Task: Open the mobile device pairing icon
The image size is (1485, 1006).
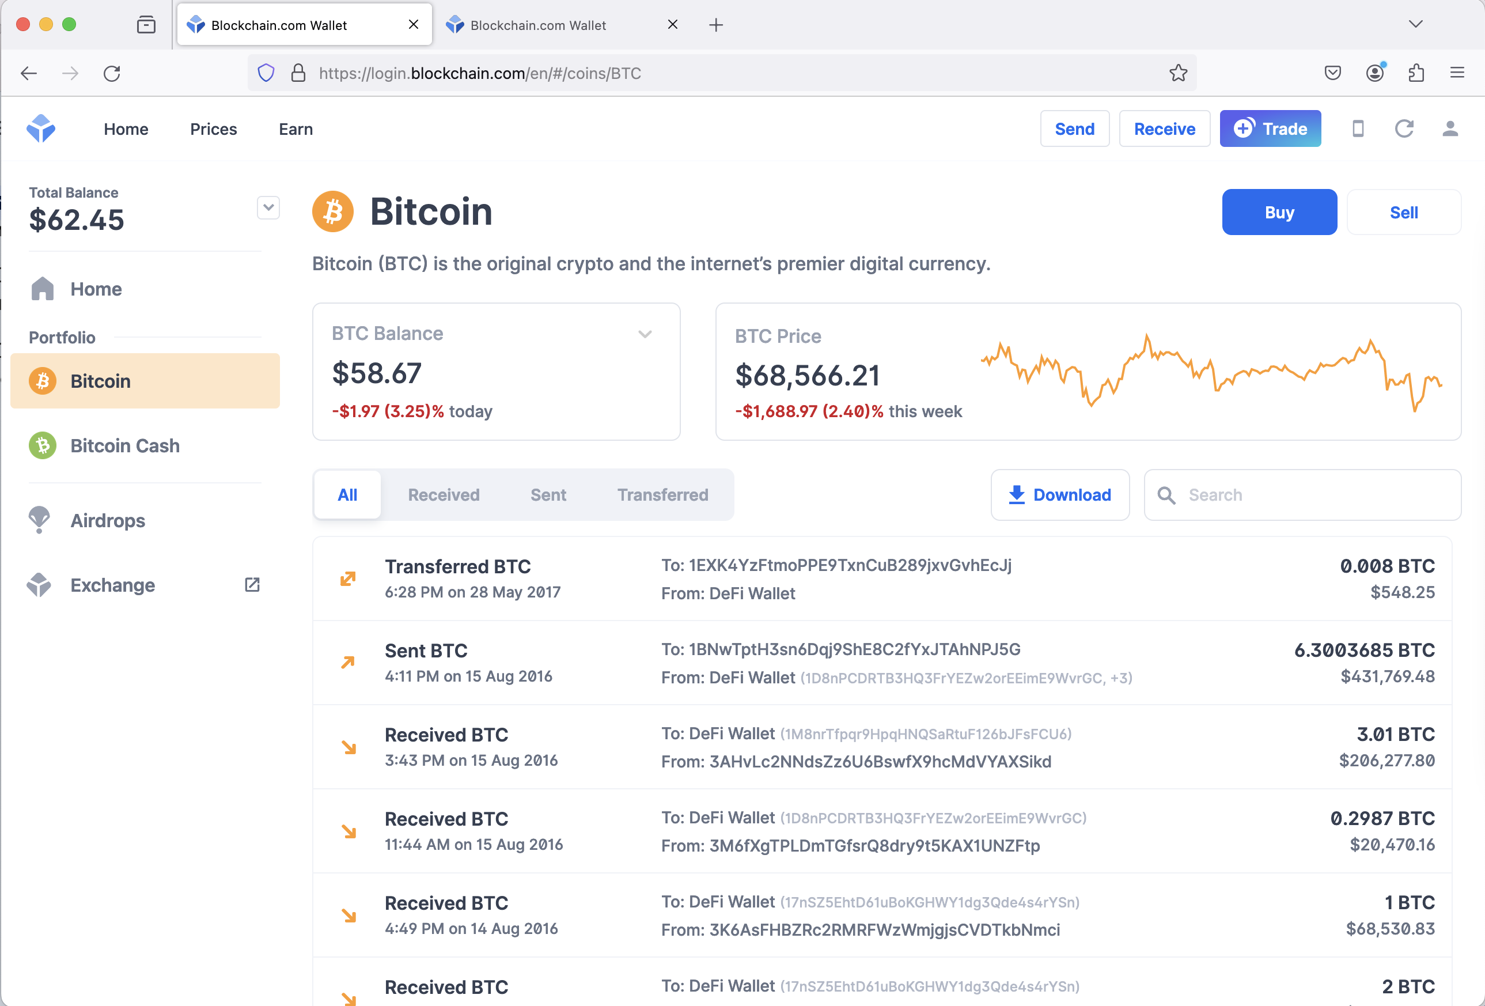Action: [1358, 128]
